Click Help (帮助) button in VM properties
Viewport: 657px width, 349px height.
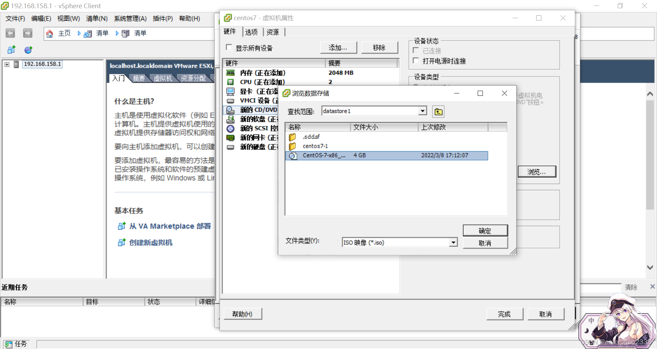point(243,314)
